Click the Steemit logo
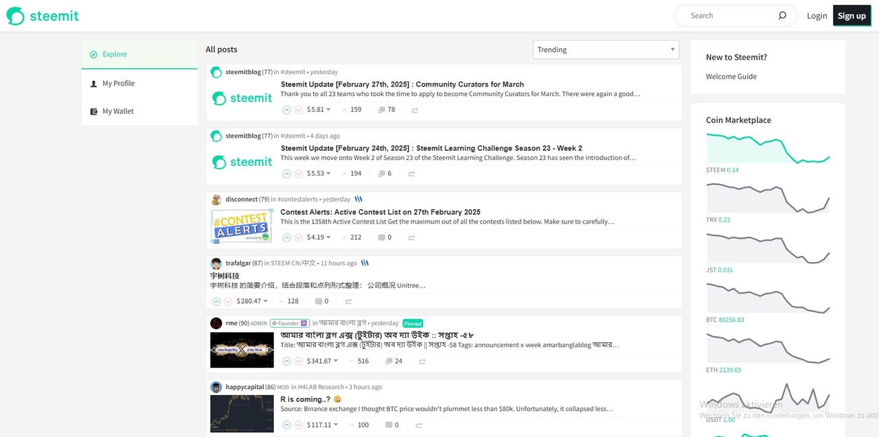879x437 pixels. (x=42, y=14)
